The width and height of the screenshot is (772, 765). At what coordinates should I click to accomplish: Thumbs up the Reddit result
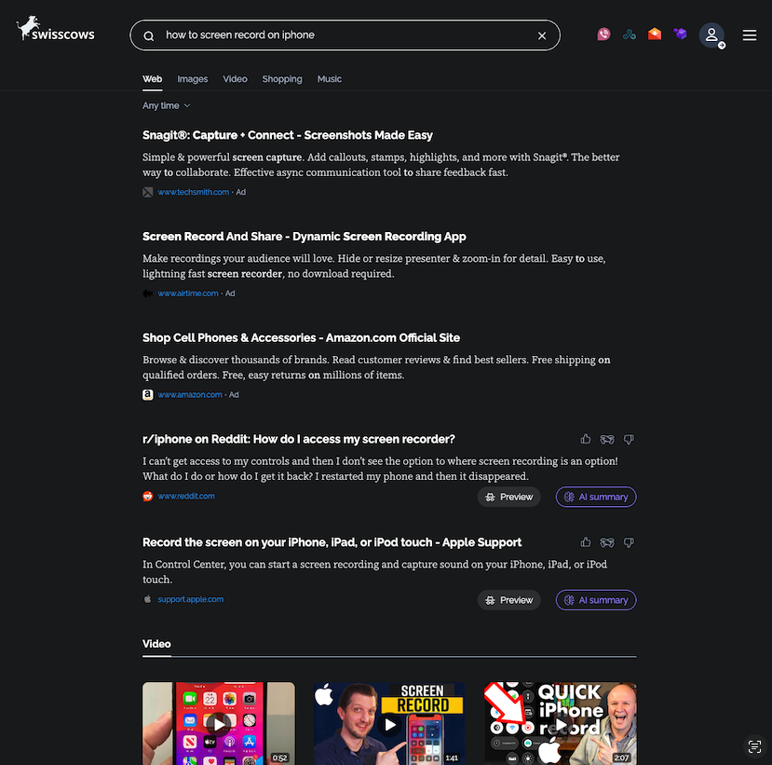(586, 439)
